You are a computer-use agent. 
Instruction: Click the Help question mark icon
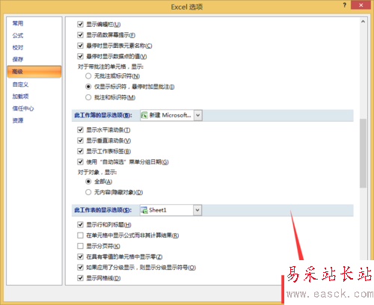tap(344, 5)
